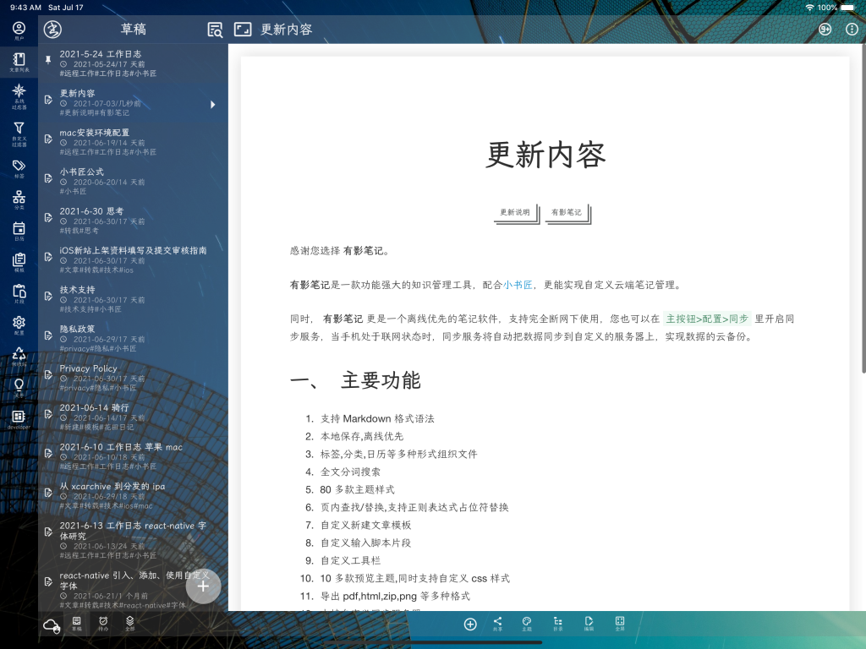
Task: Open note mac安装环境配置
Action: (x=133, y=142)
